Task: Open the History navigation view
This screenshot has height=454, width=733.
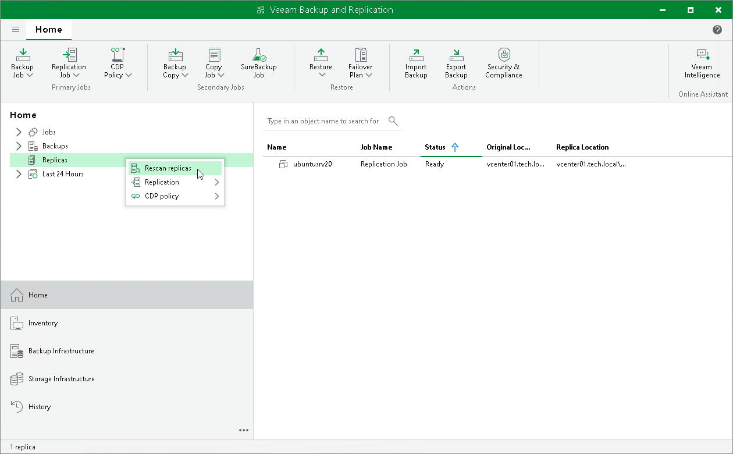Action: 127,407
